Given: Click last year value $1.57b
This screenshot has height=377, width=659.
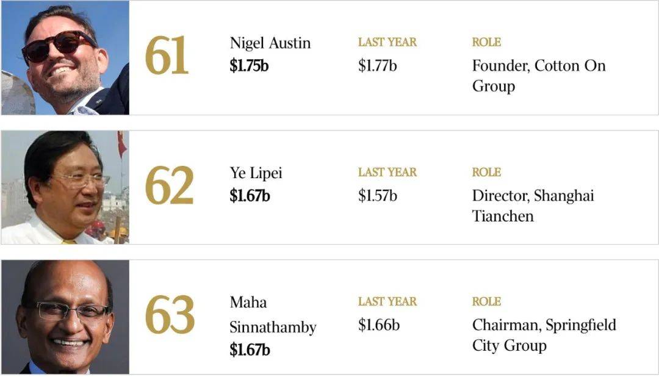Looking at the screenshot, I should pos(378,196).
